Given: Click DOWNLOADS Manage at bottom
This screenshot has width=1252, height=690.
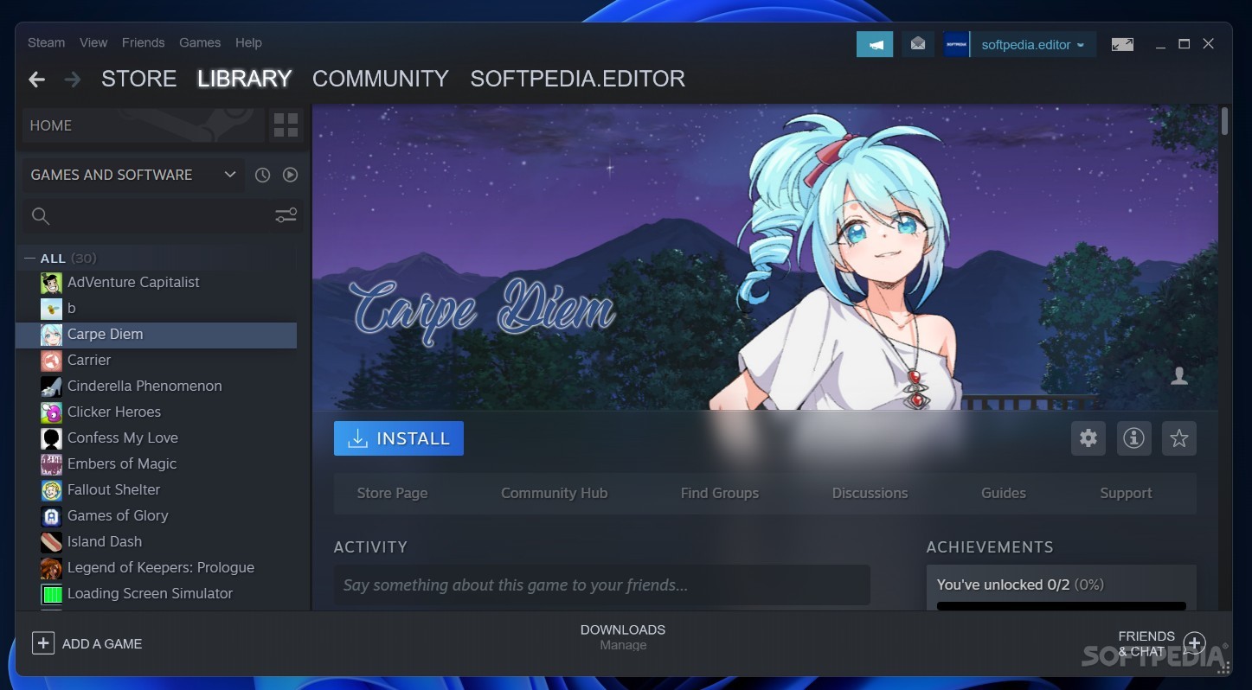Looking at the screenshot, I should (x=623, y=637).
